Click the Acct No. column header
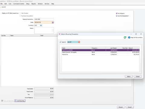 5,35
